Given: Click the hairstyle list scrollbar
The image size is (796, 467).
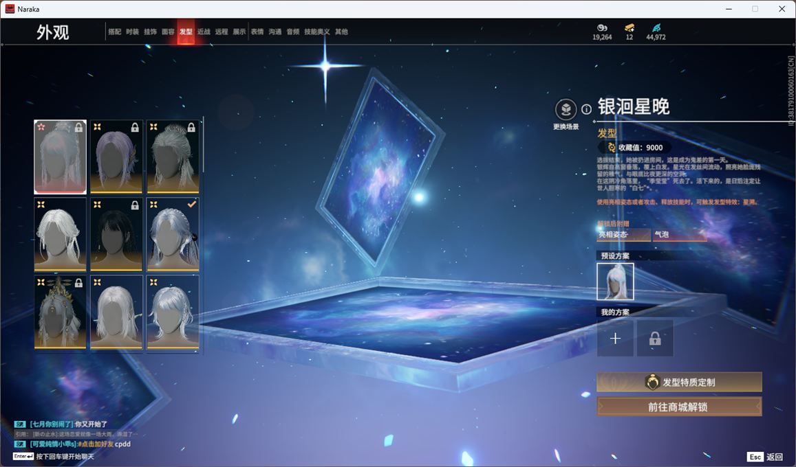Looking at the screenshot, I should (203, 145).
